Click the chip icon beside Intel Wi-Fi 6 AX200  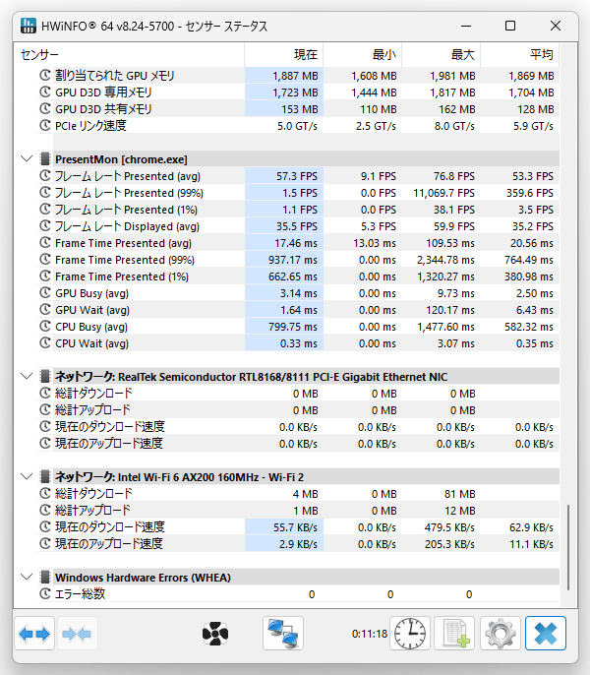point(45,477)
